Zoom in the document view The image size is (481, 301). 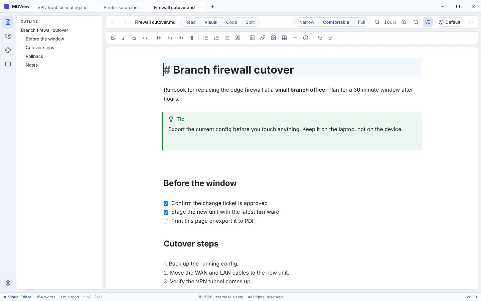pos(404,22)
